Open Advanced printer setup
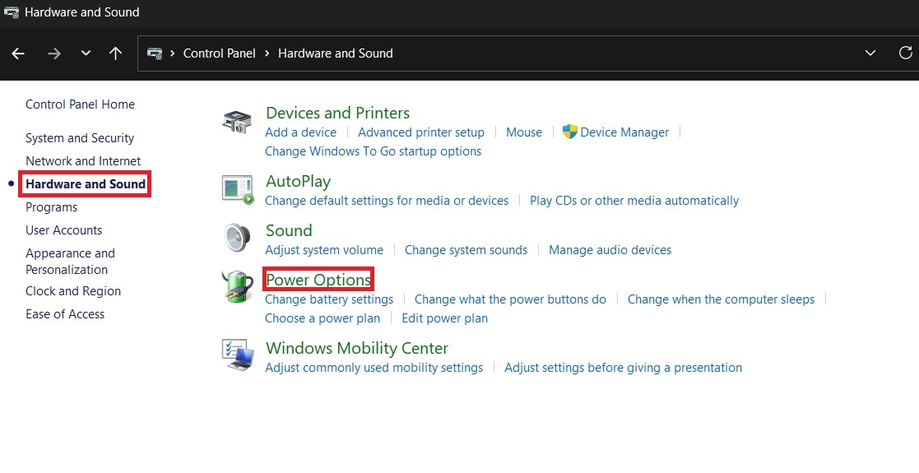This screenshot has width=919, height=473. click(x=421, y=132)
